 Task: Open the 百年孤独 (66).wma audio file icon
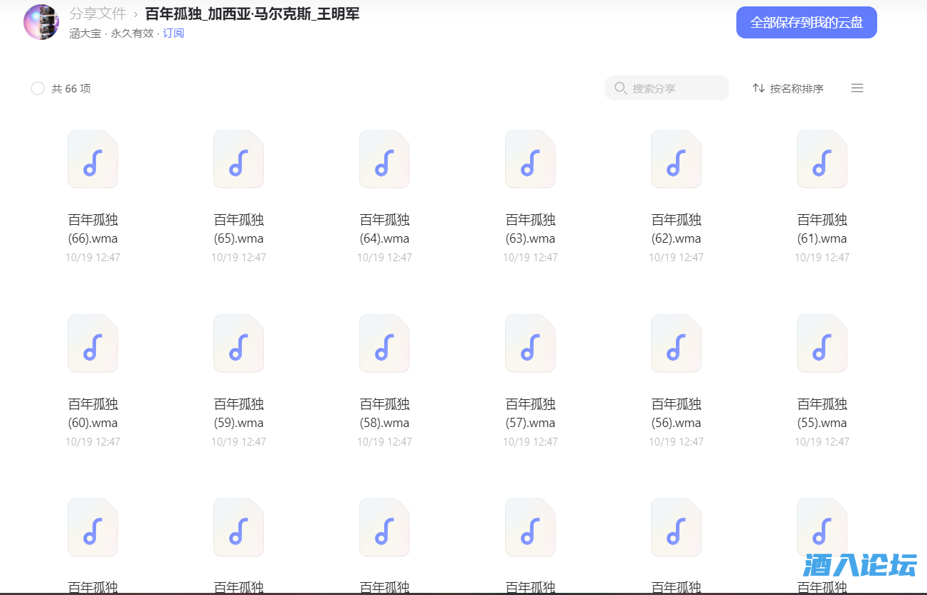92,159
